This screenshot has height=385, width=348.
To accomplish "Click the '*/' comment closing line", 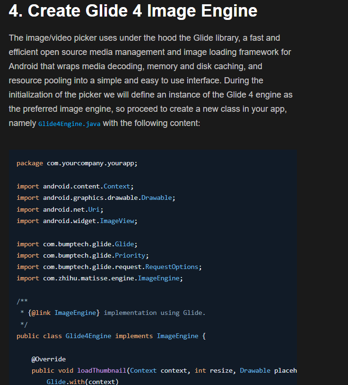I will pos(24,324).
